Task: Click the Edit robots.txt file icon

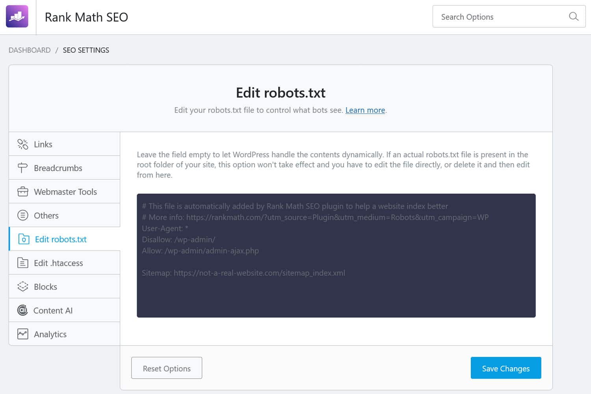Action: coord(24,239)
